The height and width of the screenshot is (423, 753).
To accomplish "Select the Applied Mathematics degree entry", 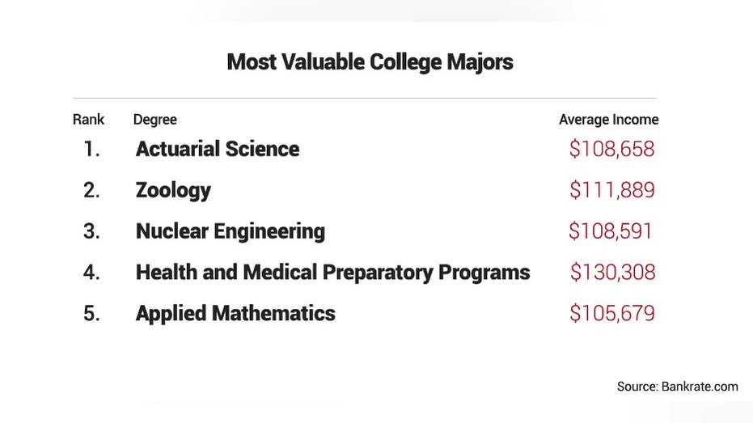I will (235, 314).
